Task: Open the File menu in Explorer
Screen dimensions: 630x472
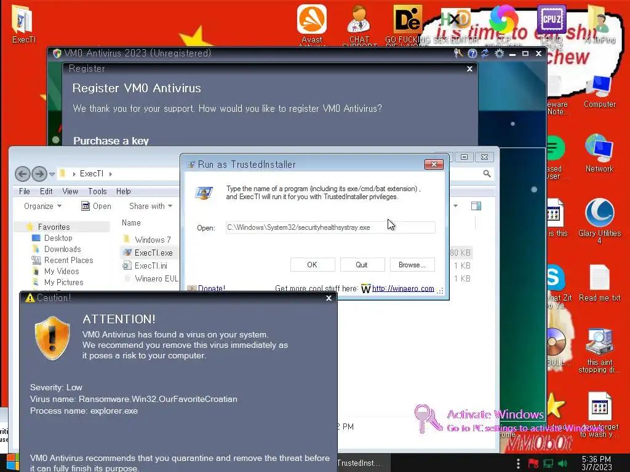Action: tap(25, 192)
